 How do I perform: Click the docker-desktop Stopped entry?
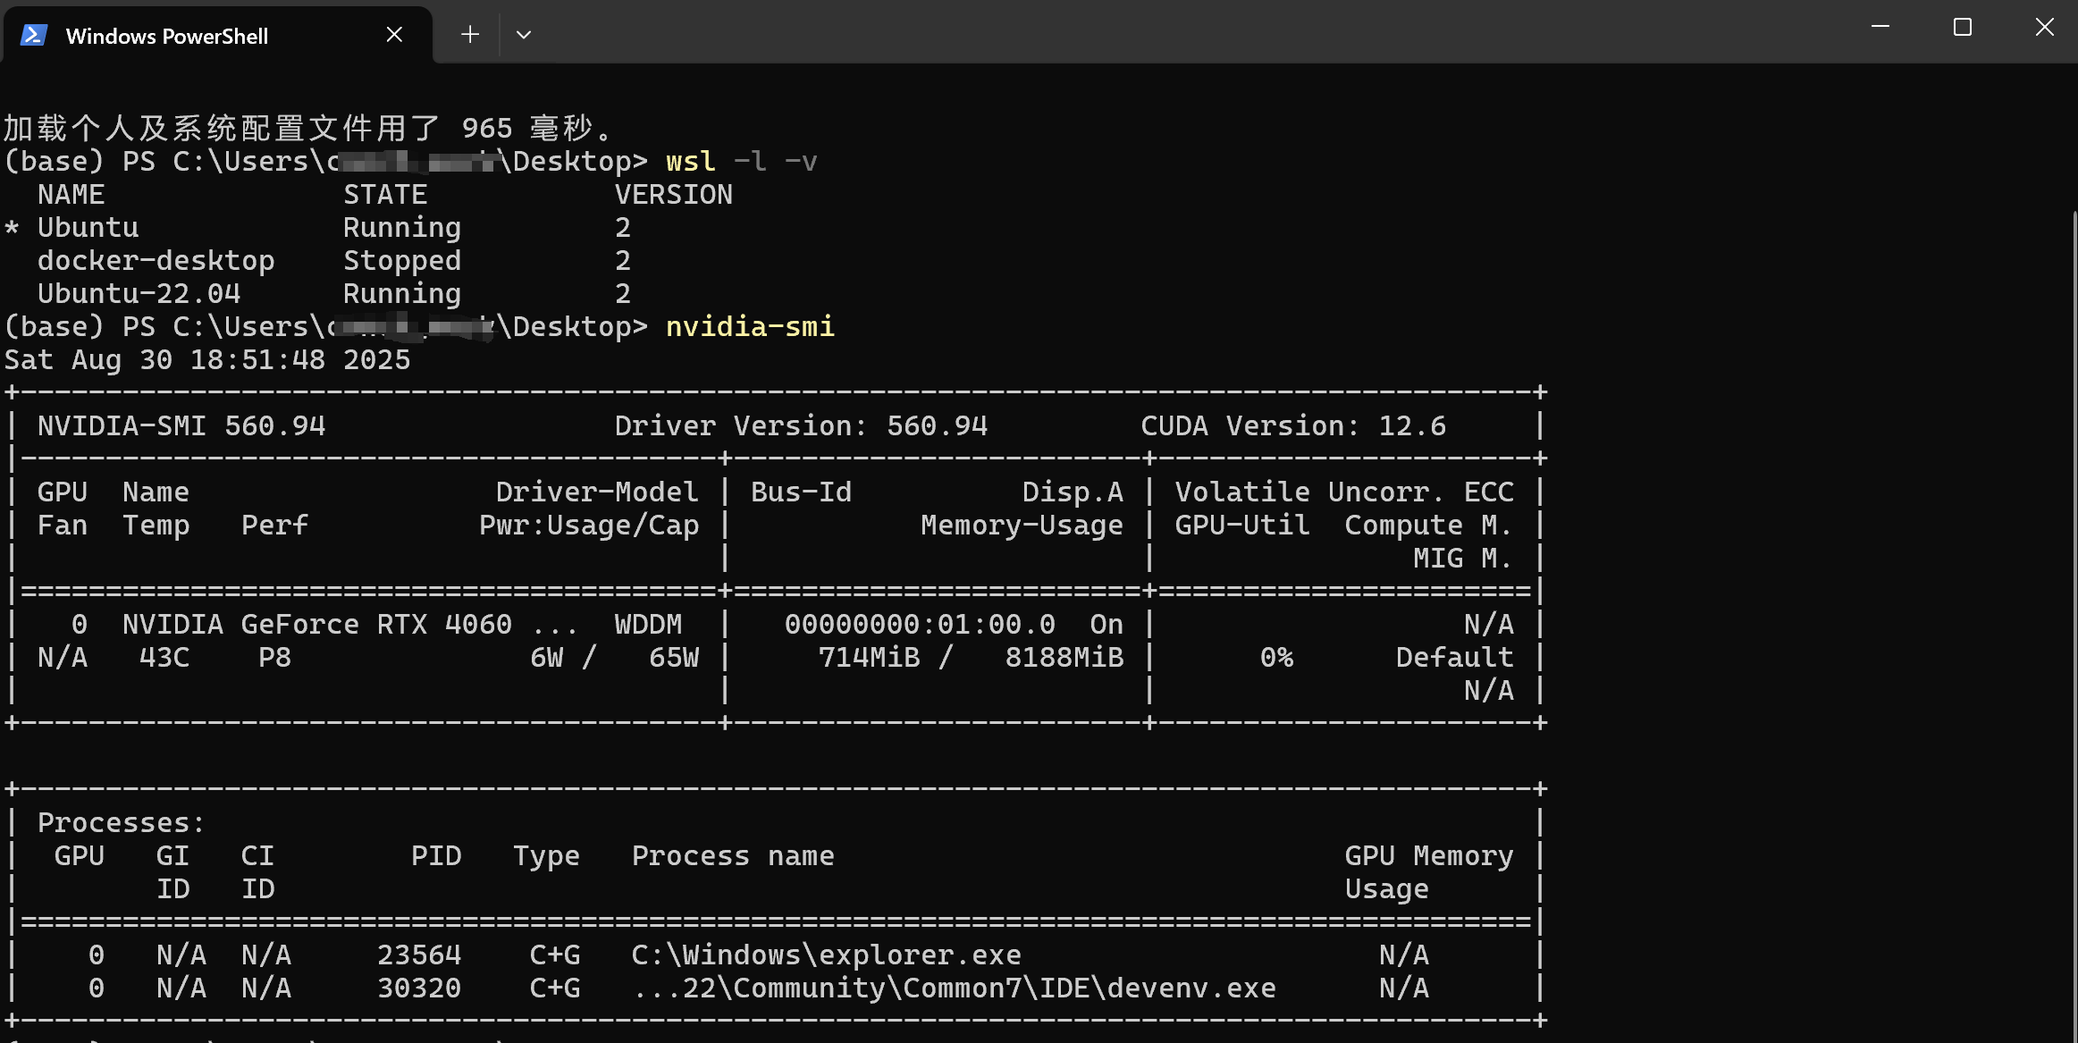coord(156,260)
